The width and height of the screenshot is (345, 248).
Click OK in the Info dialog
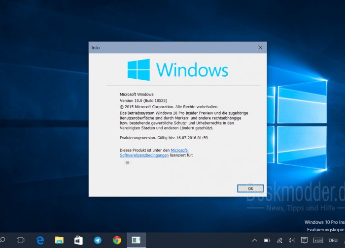tap(250, 188)
